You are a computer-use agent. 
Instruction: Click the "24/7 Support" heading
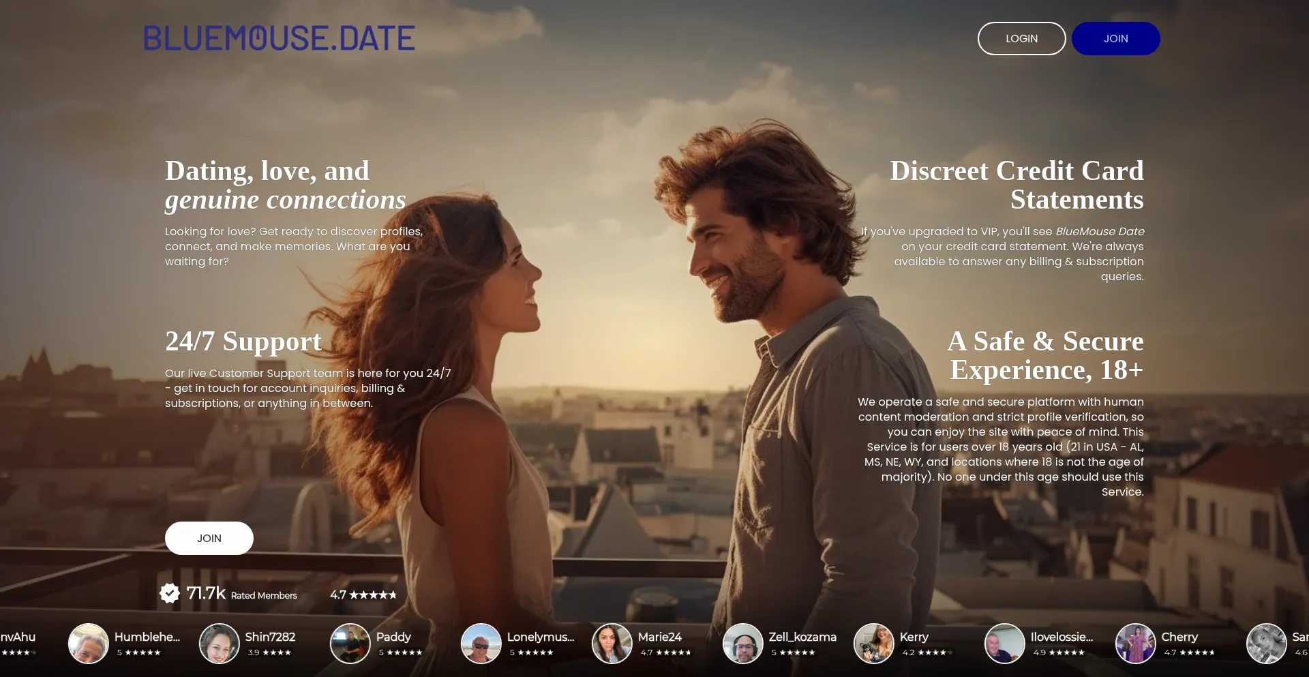[x=243, y=342]
